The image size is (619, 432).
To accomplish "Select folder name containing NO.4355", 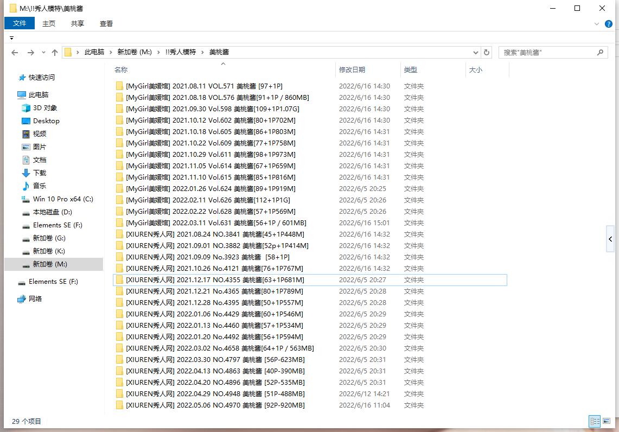I will point(215,280).
